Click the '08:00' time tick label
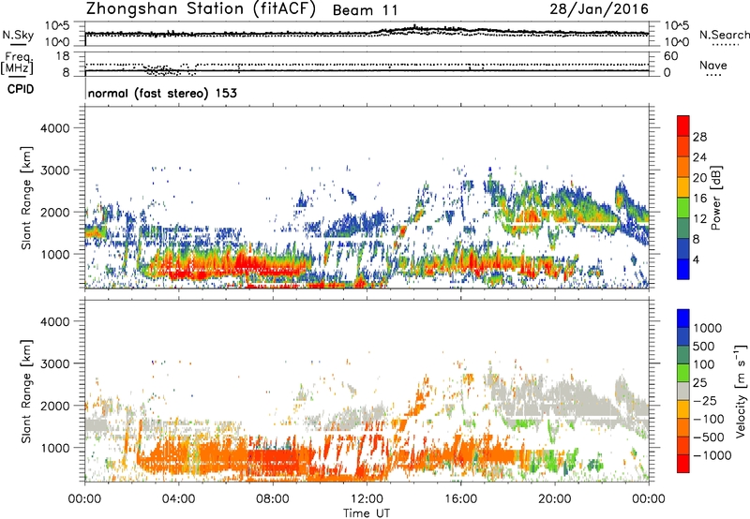The height and width of the screenshot is (519, 750). coord(272,499)
